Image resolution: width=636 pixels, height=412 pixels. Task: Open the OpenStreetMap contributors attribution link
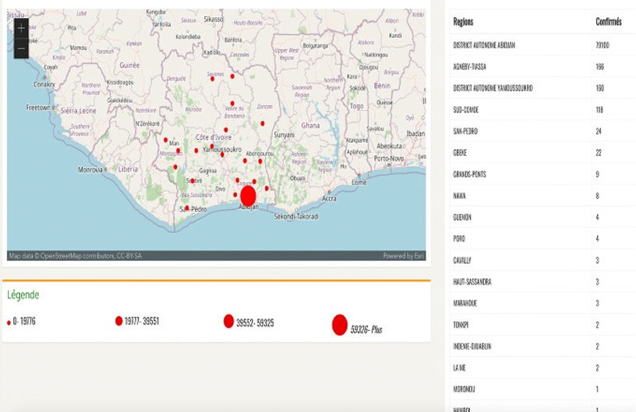(x=75, y=256)
